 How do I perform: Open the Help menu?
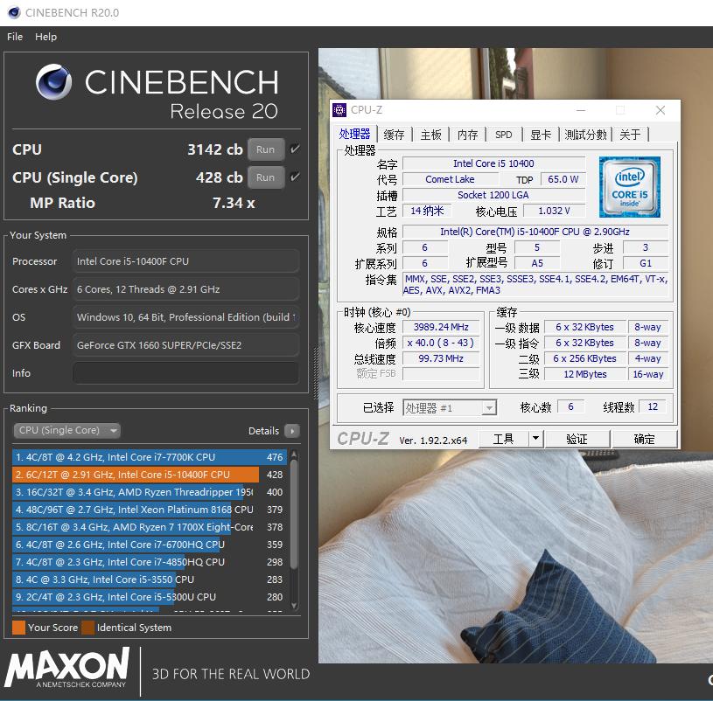tap(45, 37)
